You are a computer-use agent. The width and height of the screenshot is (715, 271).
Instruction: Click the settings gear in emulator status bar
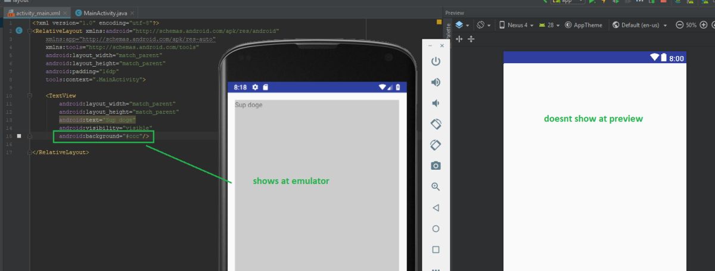point(255,87)
